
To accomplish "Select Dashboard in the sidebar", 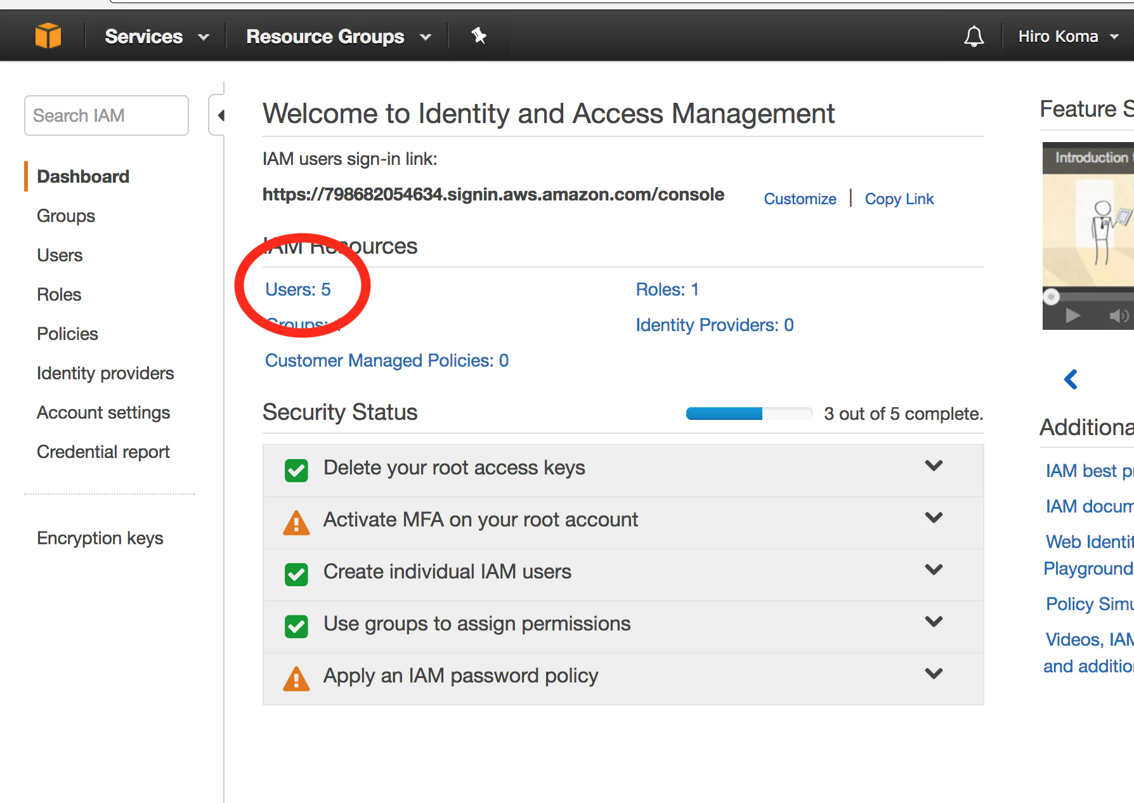I will [83, 176].
